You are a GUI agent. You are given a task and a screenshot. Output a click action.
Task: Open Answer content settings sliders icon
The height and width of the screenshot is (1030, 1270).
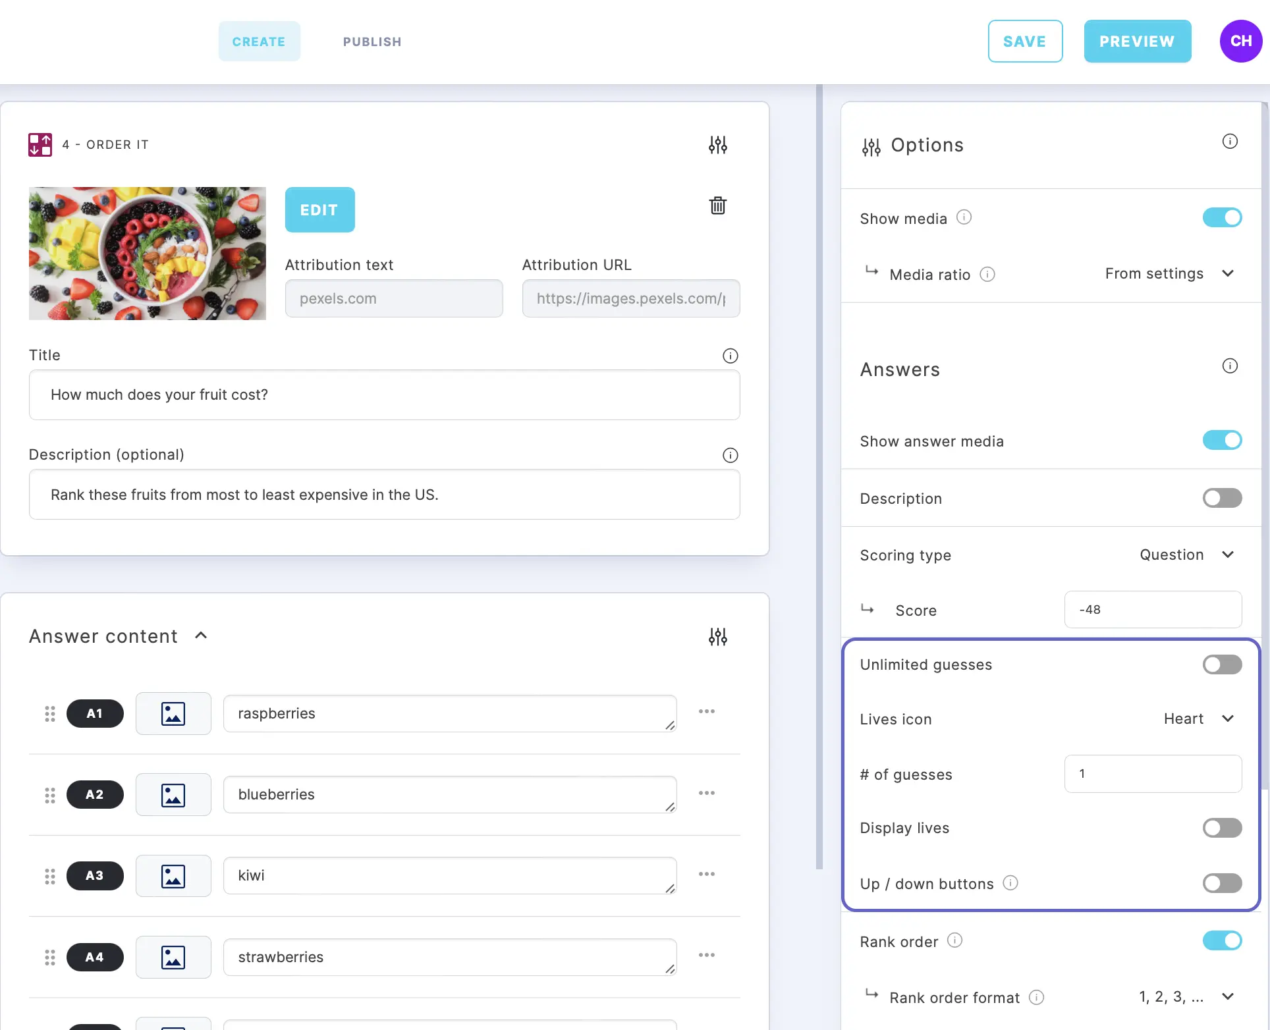(x=718, y=637)
